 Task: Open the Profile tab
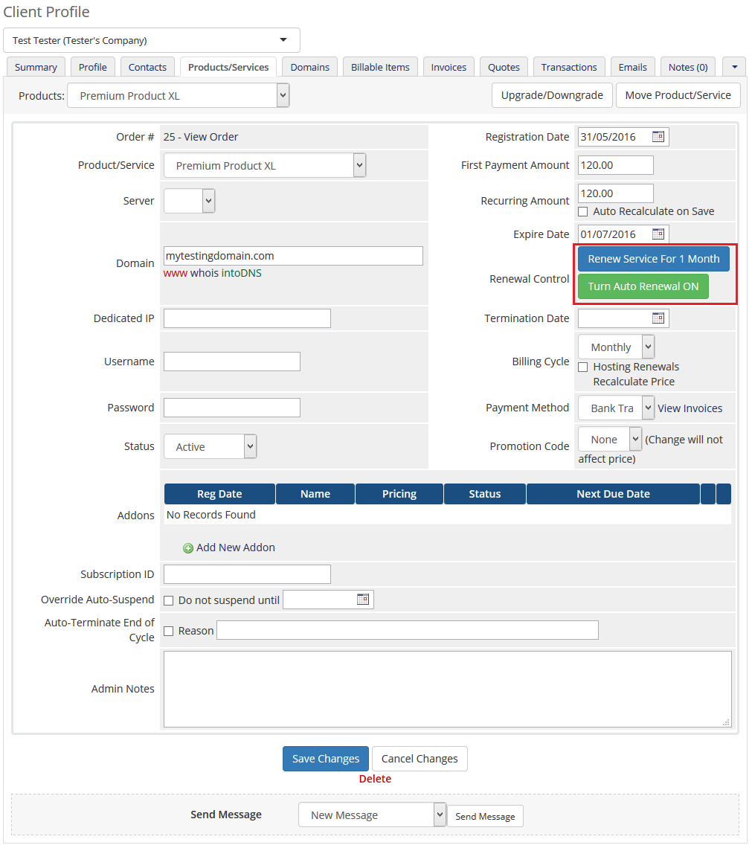point(92,67)
